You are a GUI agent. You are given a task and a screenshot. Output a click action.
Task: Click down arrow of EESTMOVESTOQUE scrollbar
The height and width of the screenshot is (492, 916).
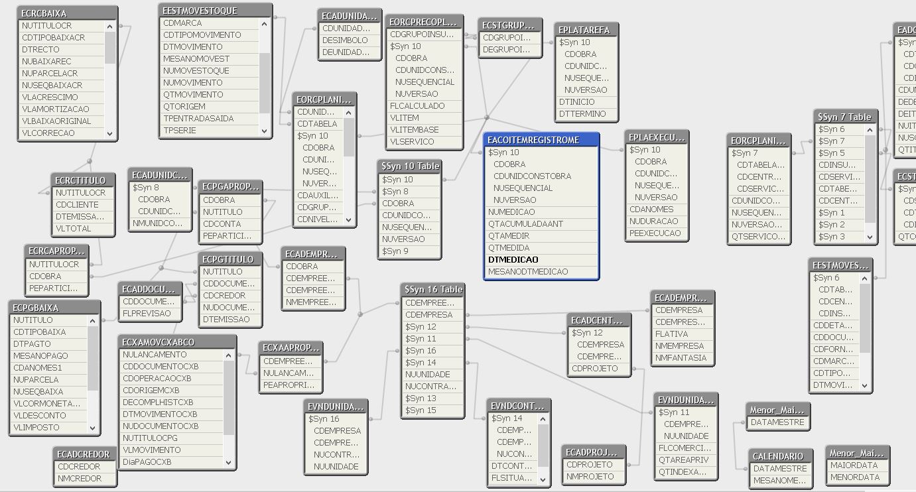(x=265, y=131)
